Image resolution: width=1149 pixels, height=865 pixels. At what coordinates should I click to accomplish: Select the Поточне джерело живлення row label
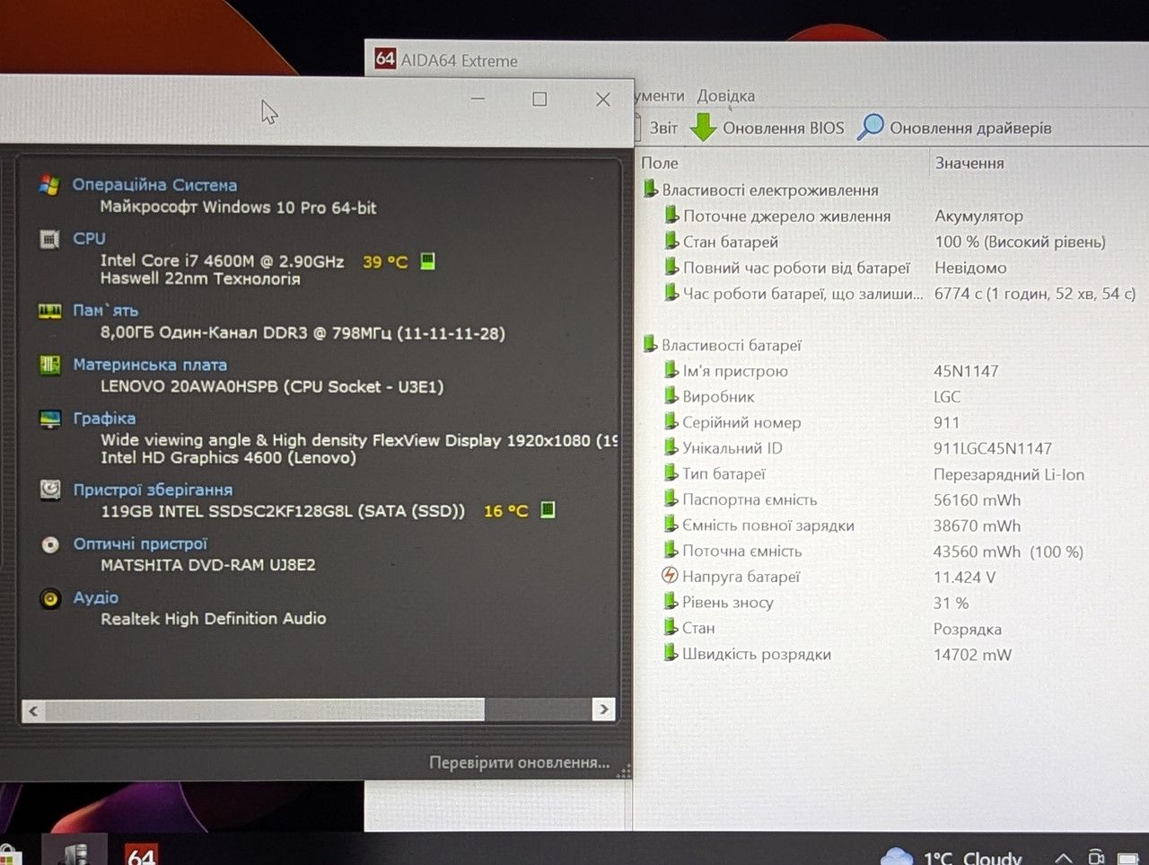[787, 216]
